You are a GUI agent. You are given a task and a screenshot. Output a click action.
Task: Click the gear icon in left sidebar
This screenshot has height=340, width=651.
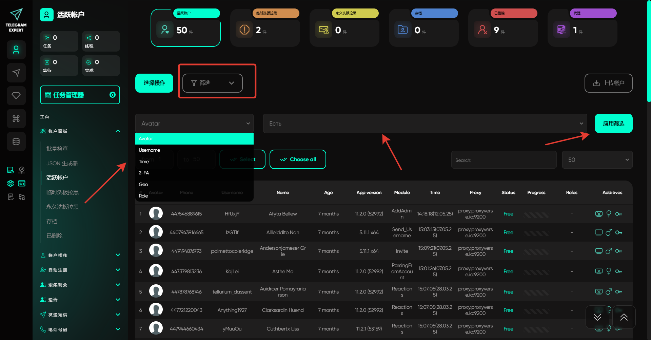(x=11, y=183)
